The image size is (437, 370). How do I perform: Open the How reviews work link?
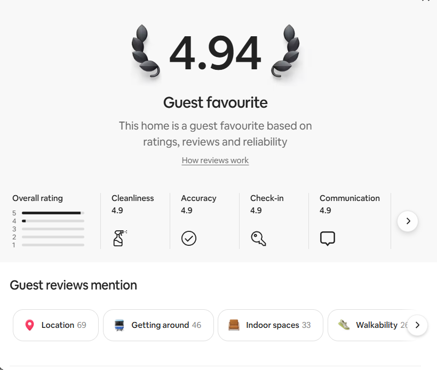coord(215,160)
